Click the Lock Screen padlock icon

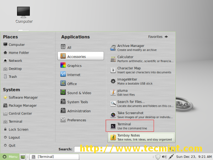point(5,129)
